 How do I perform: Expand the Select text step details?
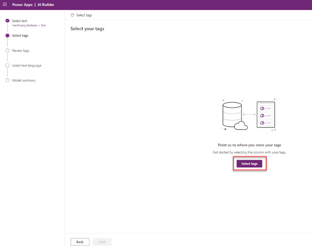pyautogui.click(x=20, y=21)
